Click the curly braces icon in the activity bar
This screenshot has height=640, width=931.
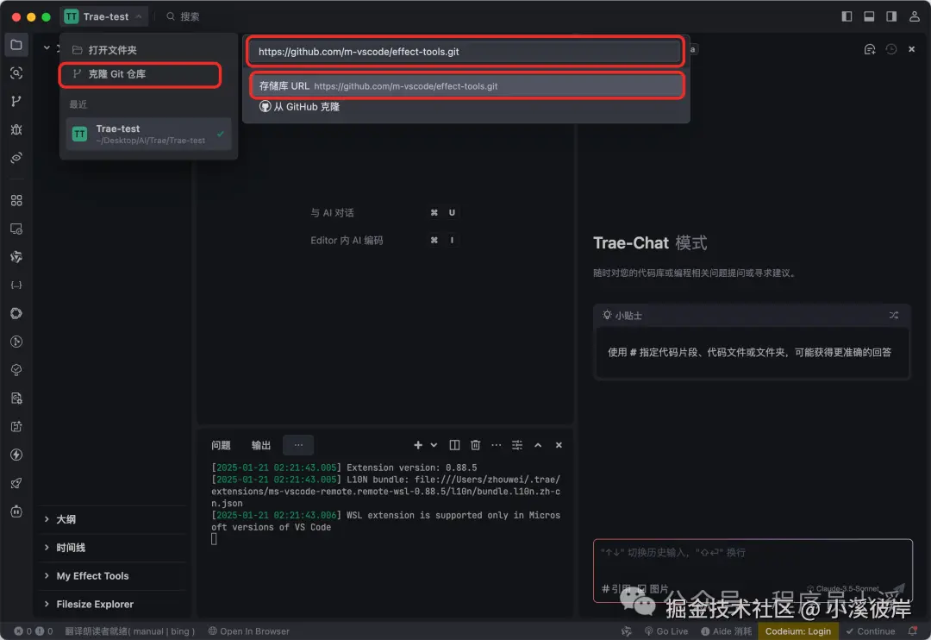(x=16, y=285)
